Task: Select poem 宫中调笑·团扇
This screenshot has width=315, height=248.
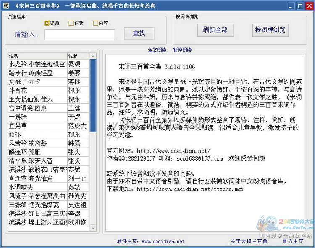Action: [37, 108]
